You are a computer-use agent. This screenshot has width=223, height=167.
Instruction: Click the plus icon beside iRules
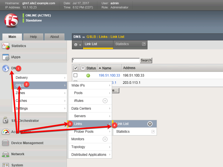pos(105,101)
